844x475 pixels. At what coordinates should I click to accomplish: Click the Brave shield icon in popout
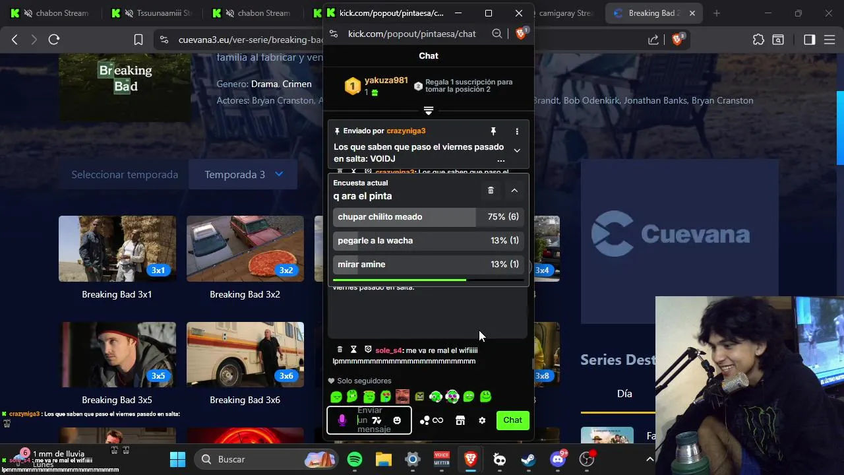tap(521, 33)
